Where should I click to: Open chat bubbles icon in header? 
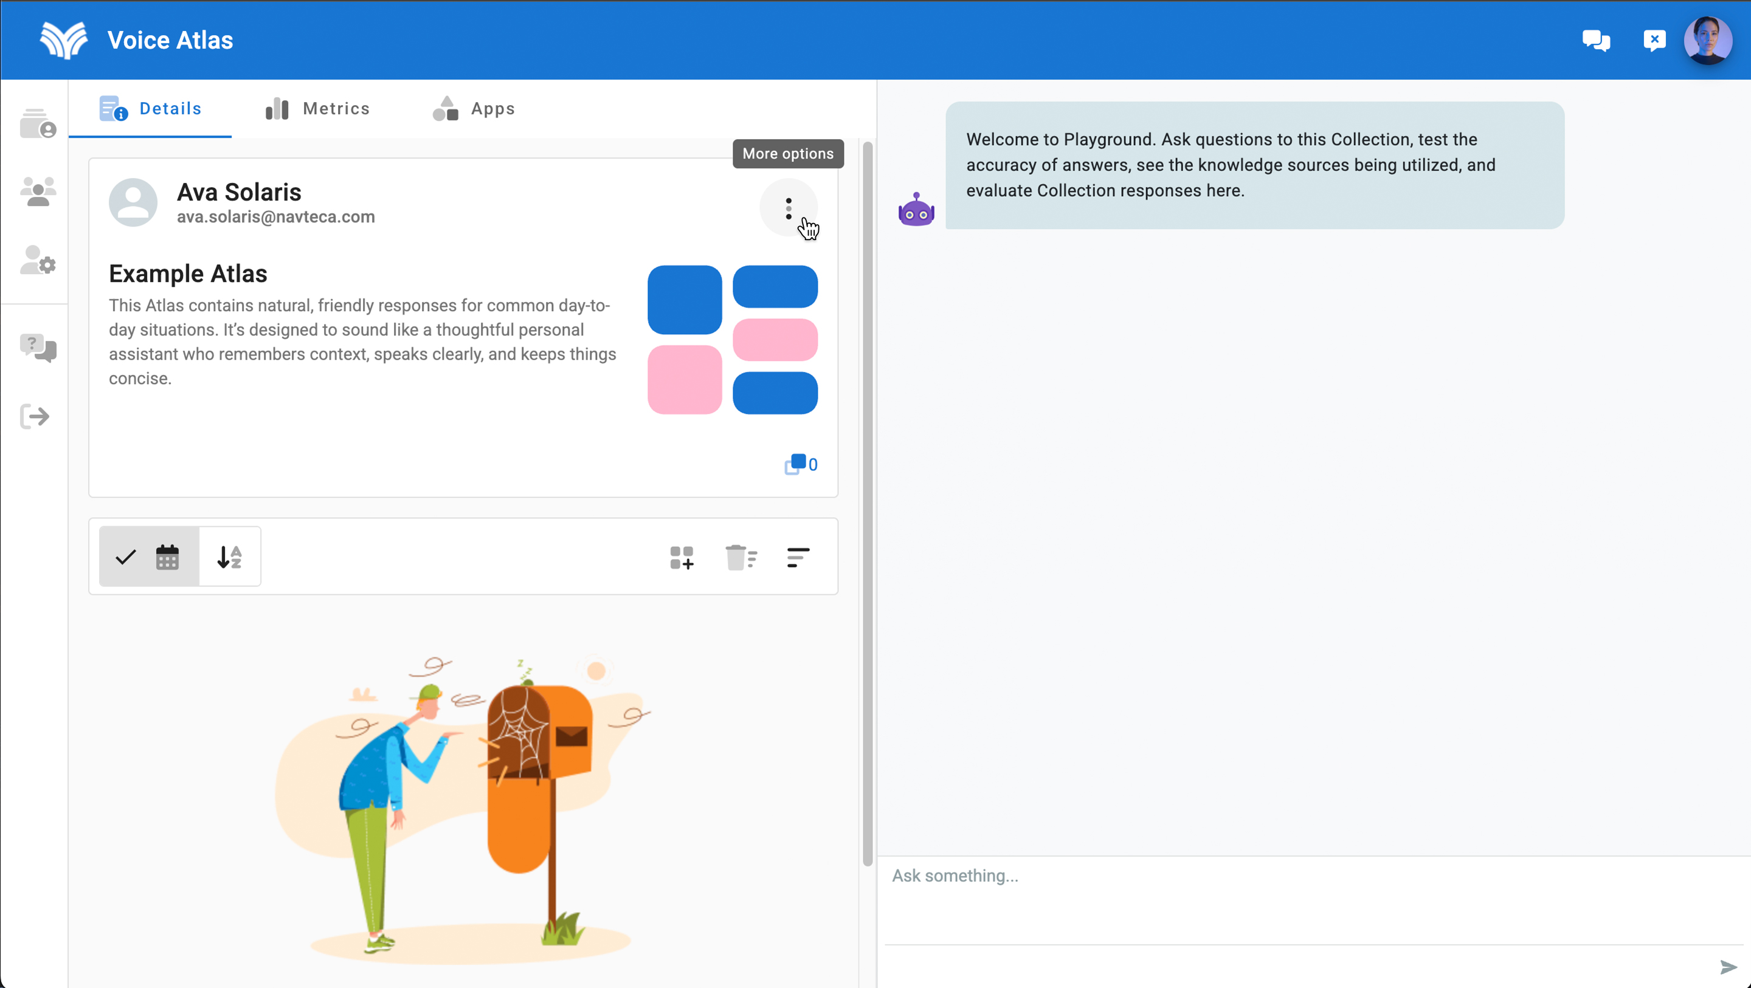1595,41
